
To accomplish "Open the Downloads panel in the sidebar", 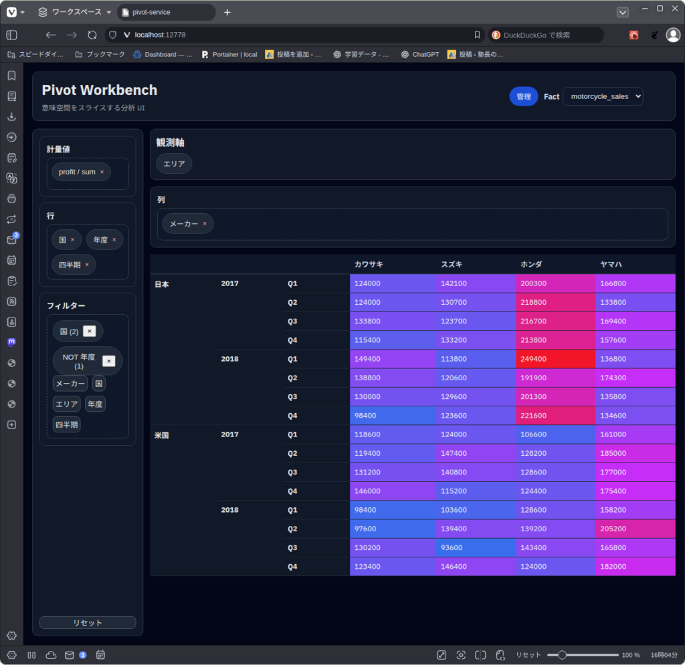I will click(x=11, y=116).
